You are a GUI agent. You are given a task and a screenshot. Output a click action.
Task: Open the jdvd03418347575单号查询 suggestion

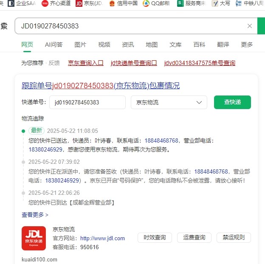click(200, 63)
